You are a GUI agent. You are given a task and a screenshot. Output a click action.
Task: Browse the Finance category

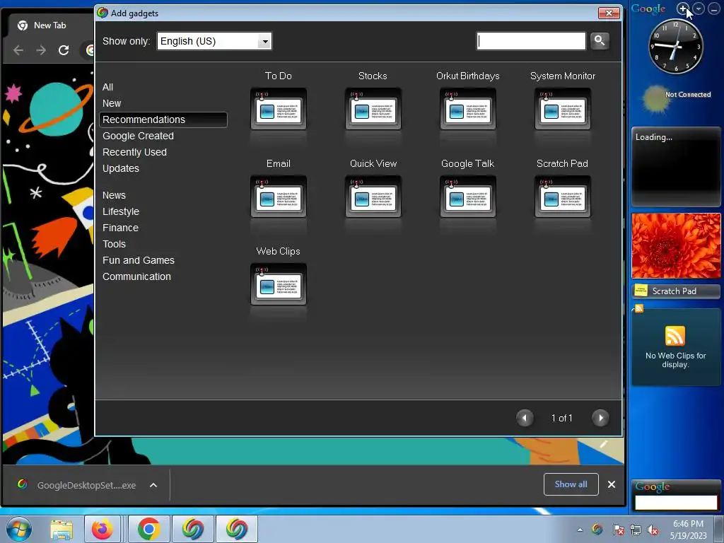120,228
